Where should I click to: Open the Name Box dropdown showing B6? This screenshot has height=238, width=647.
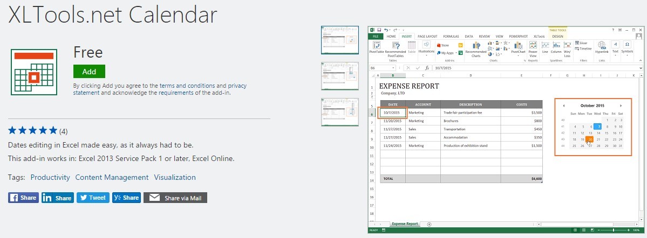point(393,68)
